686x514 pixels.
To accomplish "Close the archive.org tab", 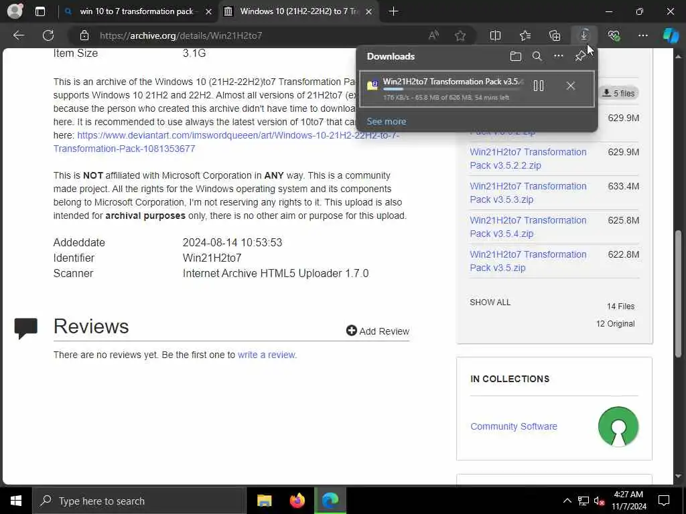I will pyautogui.click(x=369, y=11).
